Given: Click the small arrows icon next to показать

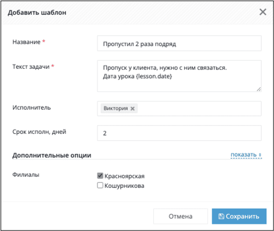Looking at the screenshot, I should [x=260, y=155].
